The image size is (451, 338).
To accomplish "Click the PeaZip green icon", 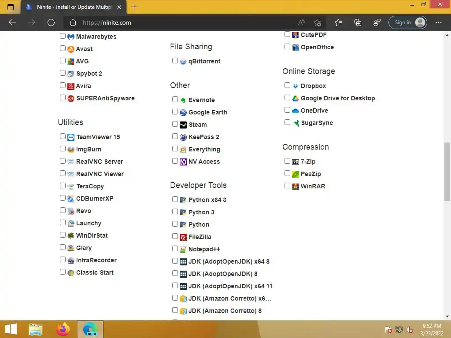I will coord(296,174).
